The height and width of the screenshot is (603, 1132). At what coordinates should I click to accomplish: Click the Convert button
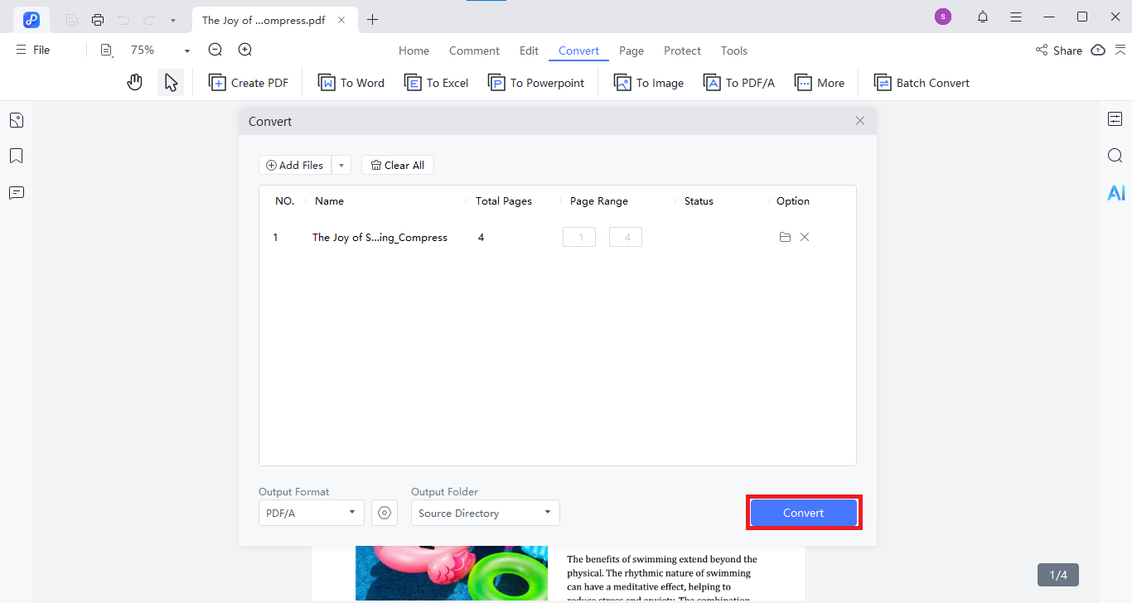(x=803, y=513)
